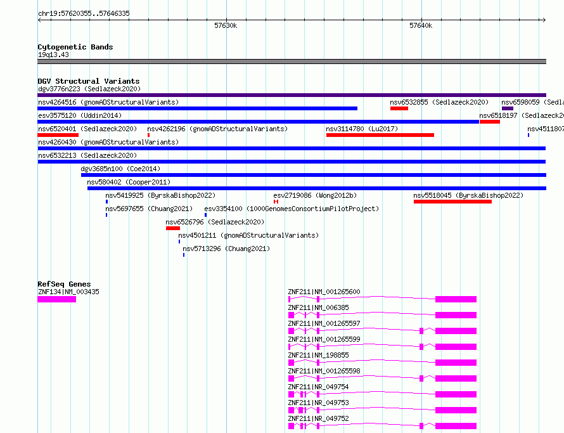Click the nsv6520401 (Sedlazeck2020) label
Viewport: 564px width, 433px height.
[x=87, y=129]
